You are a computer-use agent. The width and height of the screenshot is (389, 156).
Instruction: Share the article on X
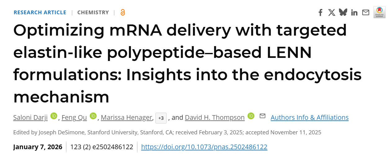point(332,12)
